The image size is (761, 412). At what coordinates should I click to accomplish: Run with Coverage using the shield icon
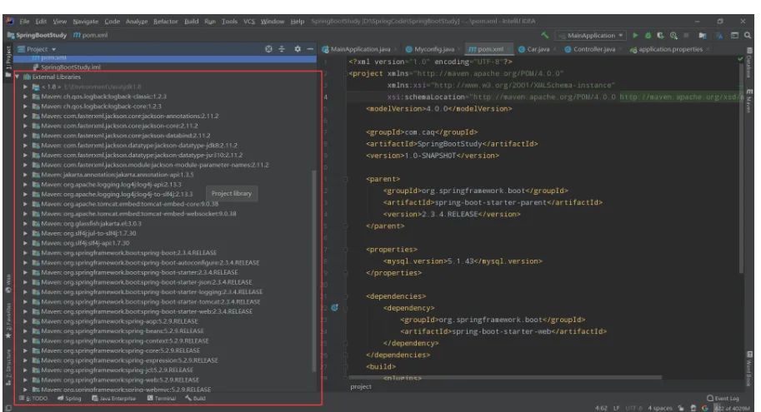coord(660,36)
